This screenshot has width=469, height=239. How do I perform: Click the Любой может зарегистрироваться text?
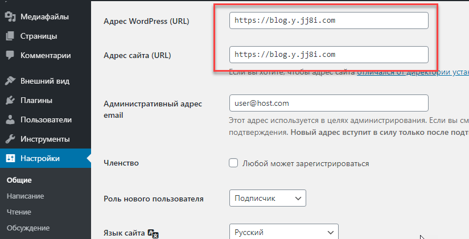point(306,164)
